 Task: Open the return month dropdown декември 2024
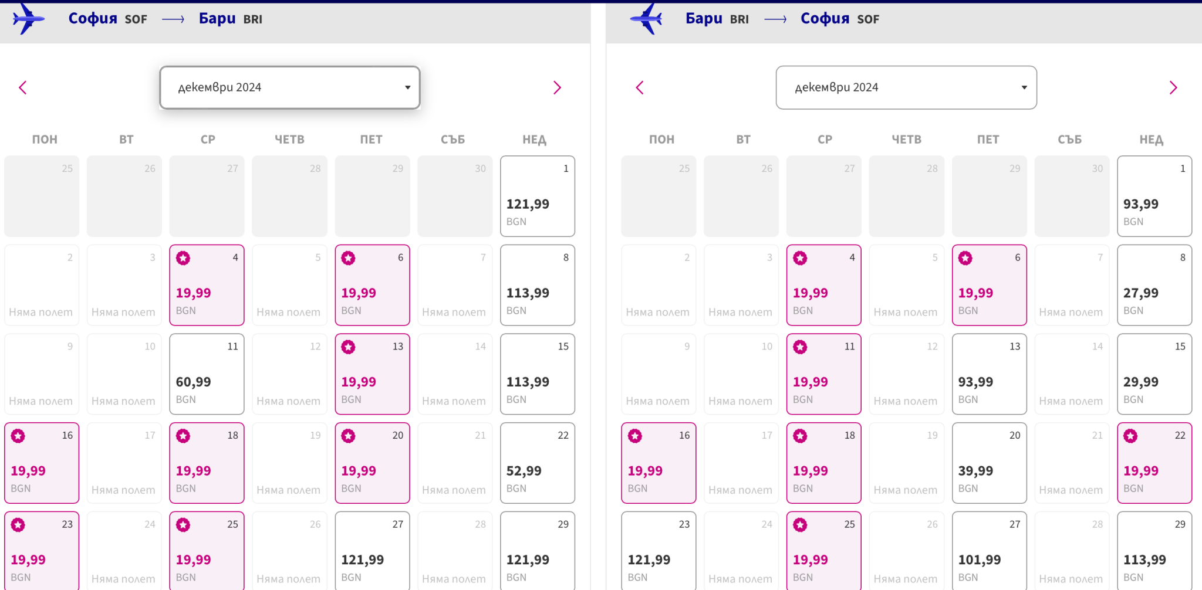(906, 87)
